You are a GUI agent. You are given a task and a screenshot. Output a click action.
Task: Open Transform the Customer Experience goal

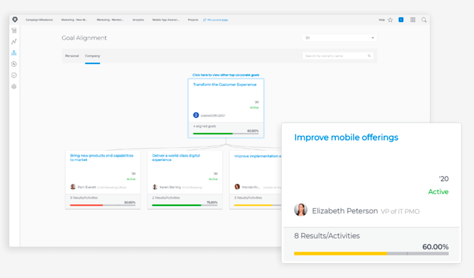click(225, 84)
